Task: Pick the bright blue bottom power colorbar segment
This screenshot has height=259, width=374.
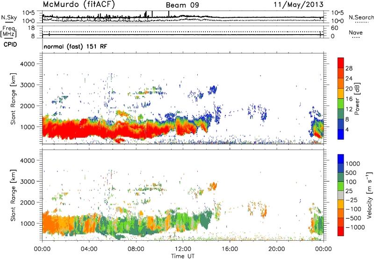Action: 341,134
